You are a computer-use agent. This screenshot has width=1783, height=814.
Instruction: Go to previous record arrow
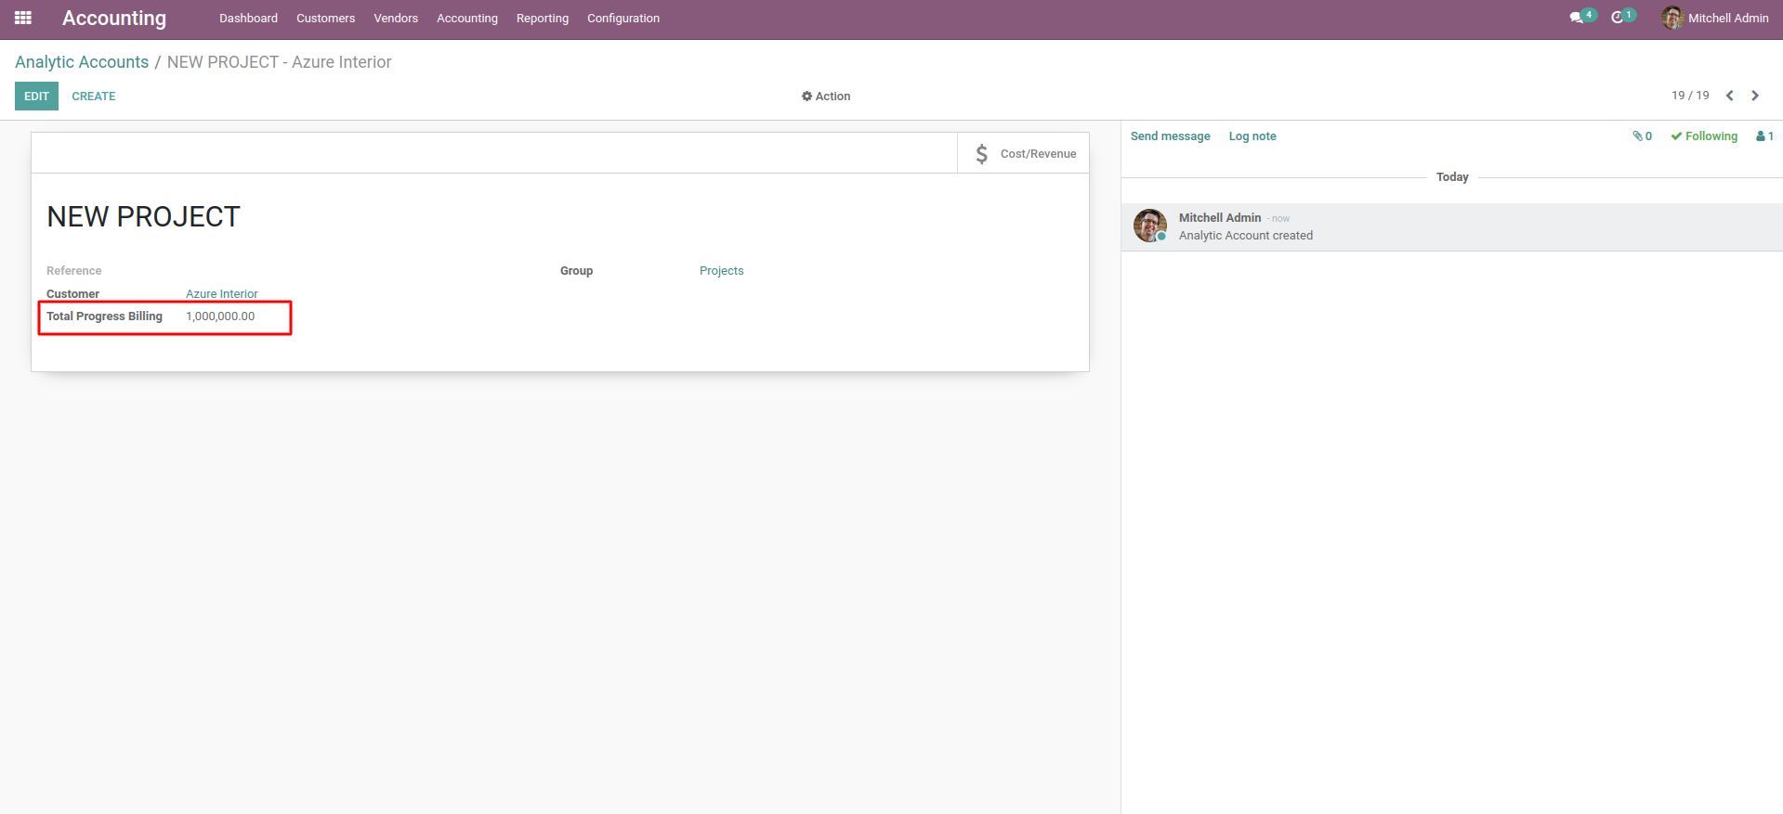click(1730, 96)
